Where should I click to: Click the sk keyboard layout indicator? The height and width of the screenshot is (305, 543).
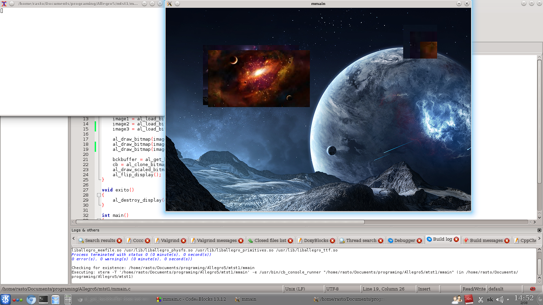tap(490, 300)
